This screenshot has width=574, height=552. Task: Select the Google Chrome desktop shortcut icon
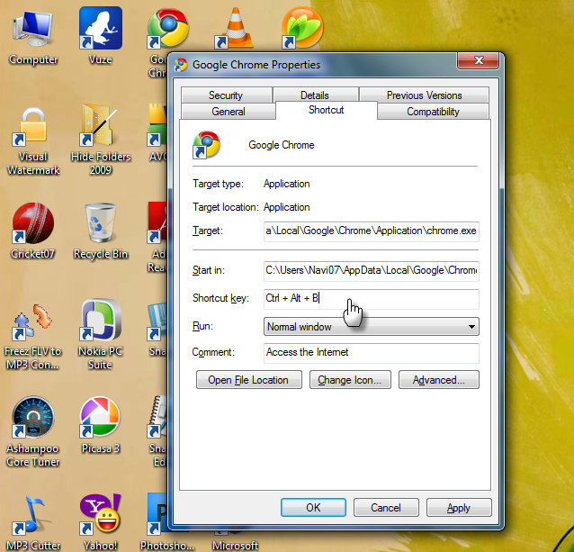tap(168, 29)
